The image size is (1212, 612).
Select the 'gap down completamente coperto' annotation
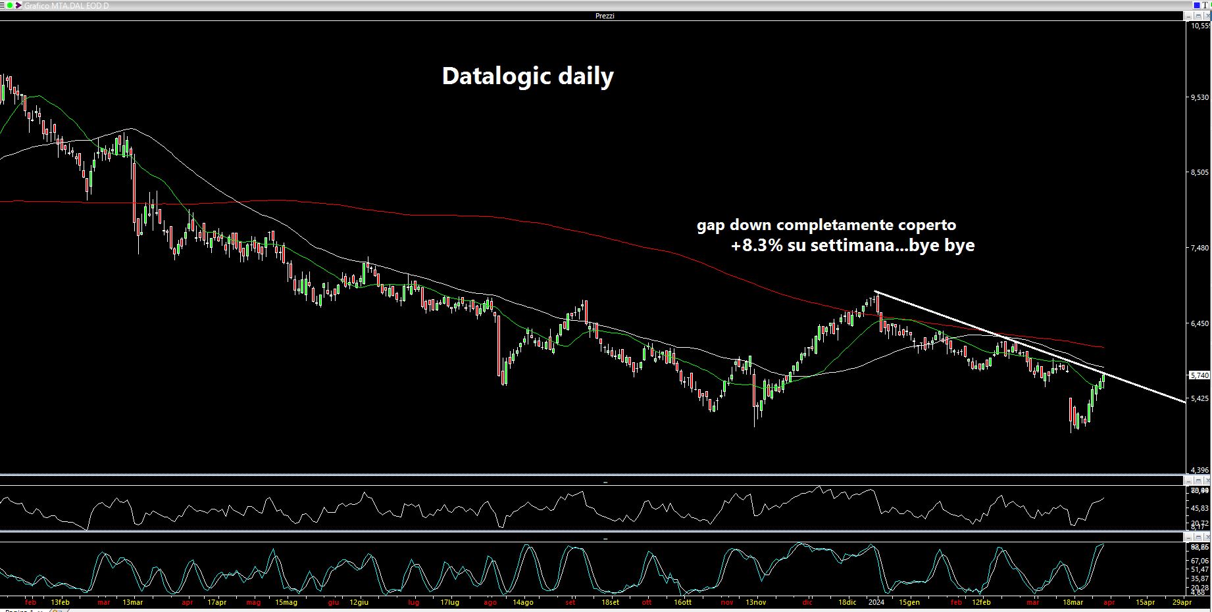pyautogui.click(x=826, y=225)
